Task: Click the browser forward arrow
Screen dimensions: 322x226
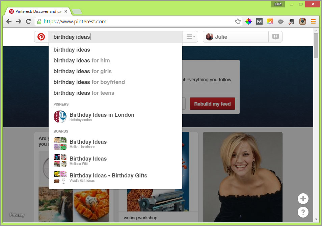Action: pos(19,21)
